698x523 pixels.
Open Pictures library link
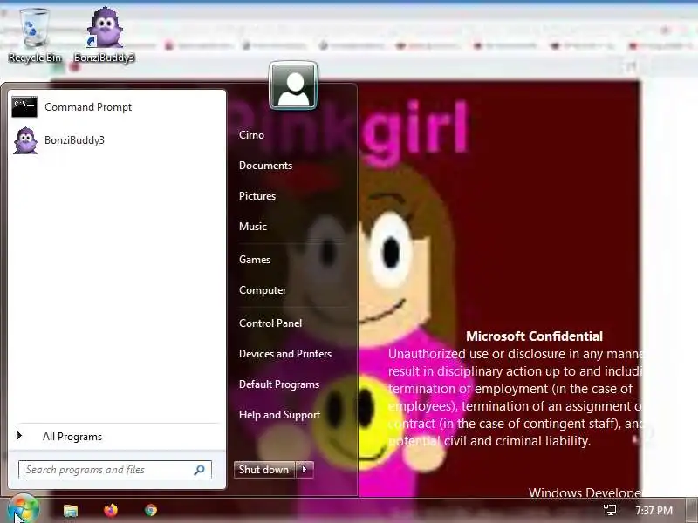pyautogui.click(x=257, y=196)
